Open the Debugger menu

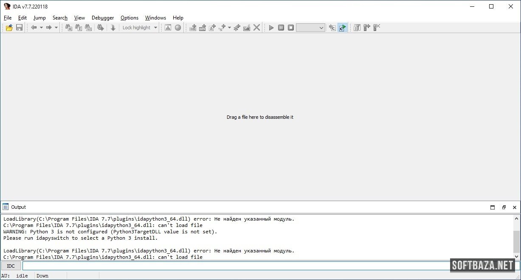pyautogui.click(x=103, y=18)
